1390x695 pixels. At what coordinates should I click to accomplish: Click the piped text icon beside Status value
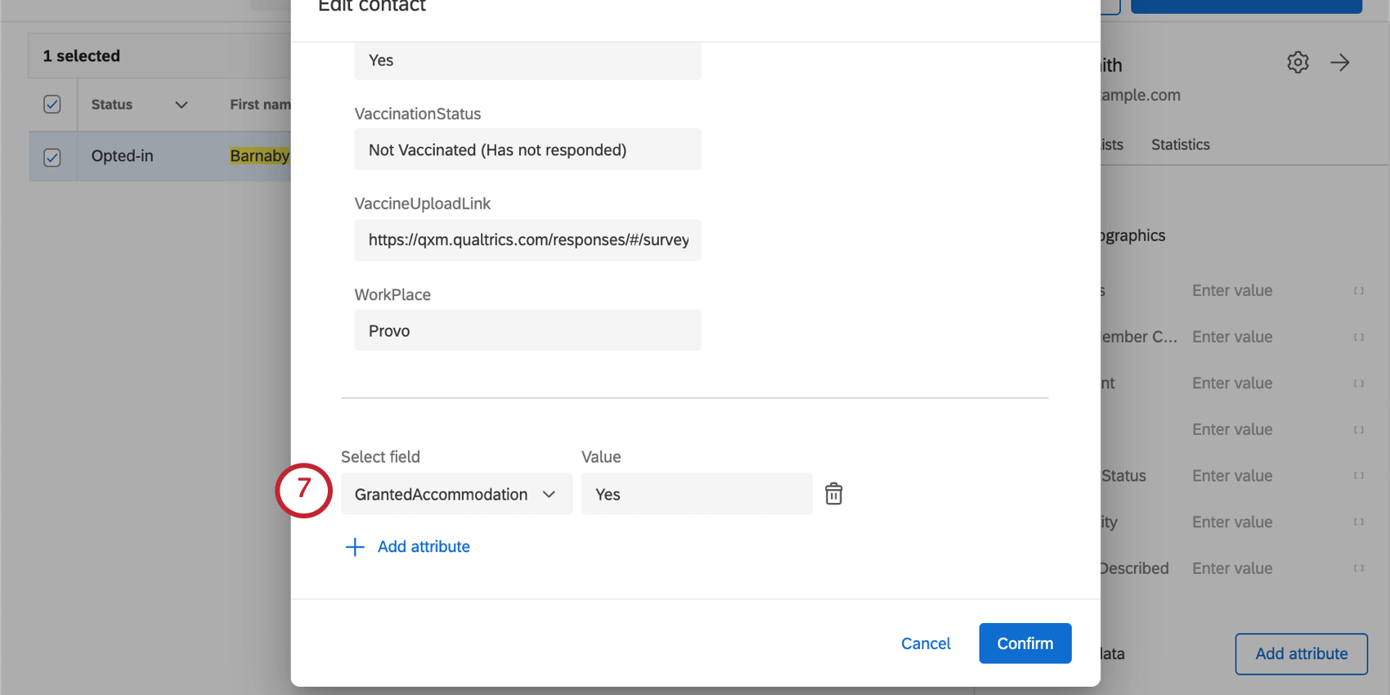(x=1358, y=476)
